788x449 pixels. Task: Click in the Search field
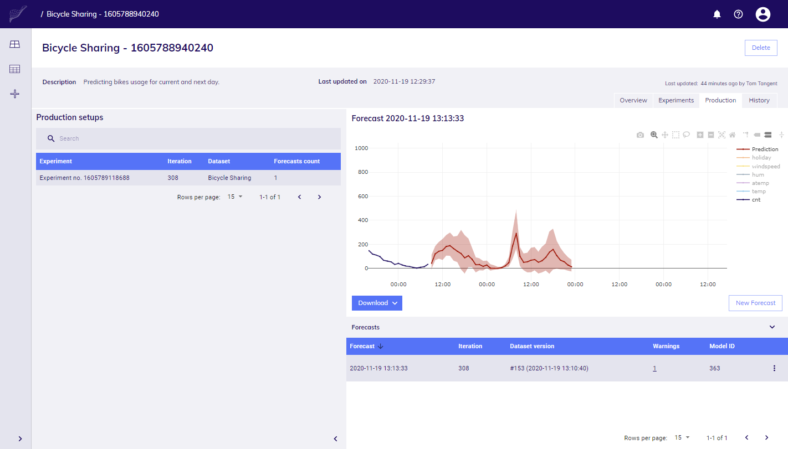(x=188, y=138)
